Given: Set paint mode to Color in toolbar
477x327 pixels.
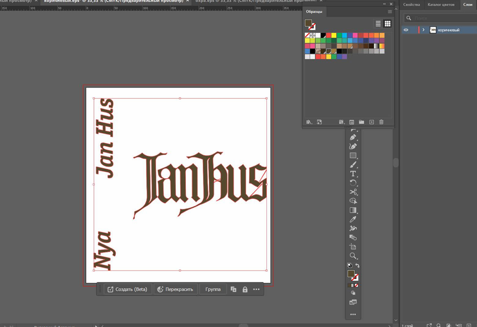Looking at the screenshot, I should (349, 285).
